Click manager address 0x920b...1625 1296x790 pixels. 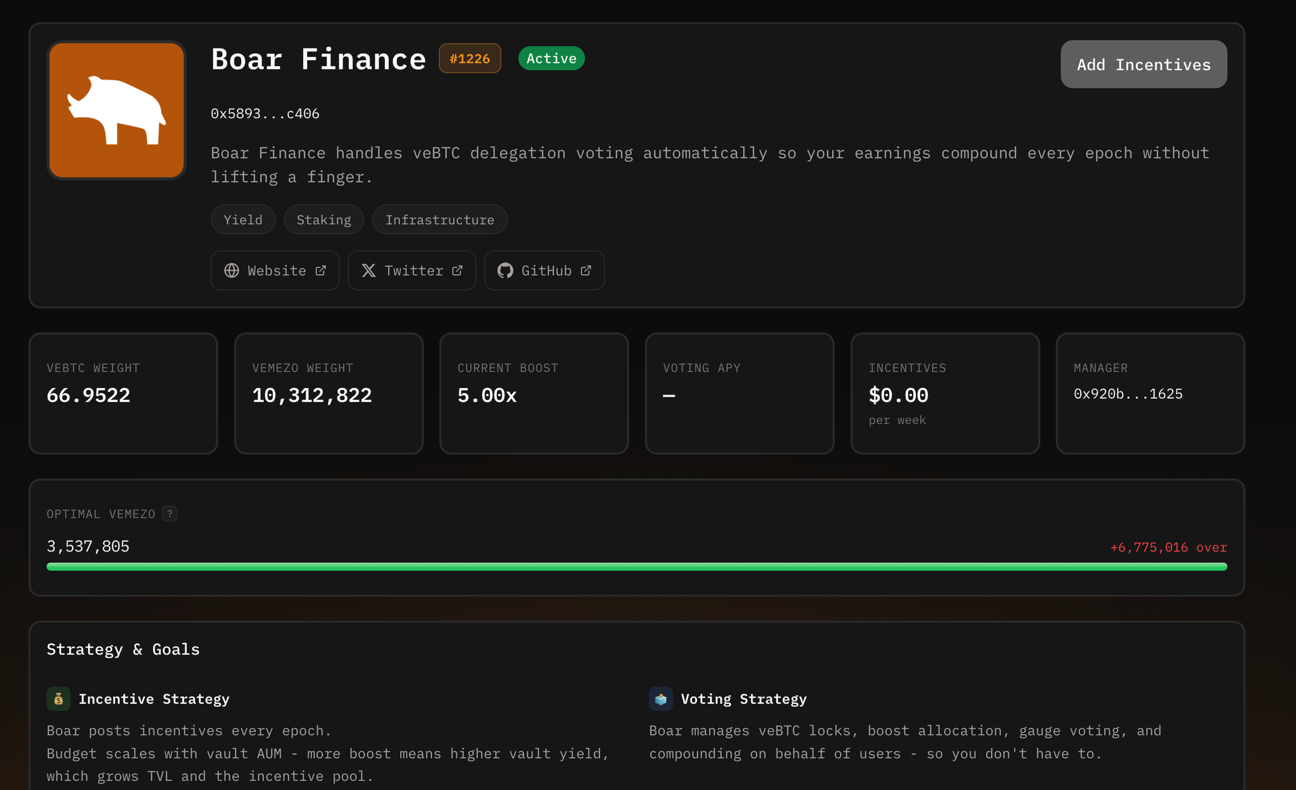(1128, 394)
